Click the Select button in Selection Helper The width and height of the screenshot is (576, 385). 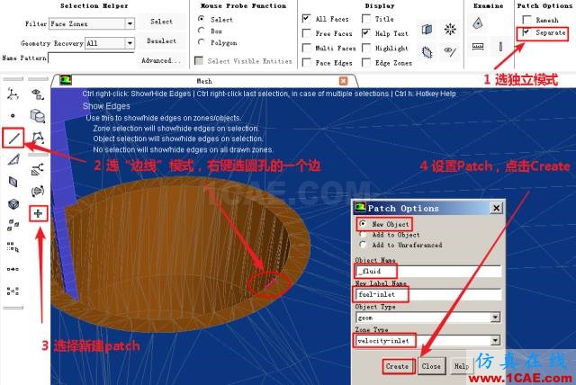[x=161, y=22]
